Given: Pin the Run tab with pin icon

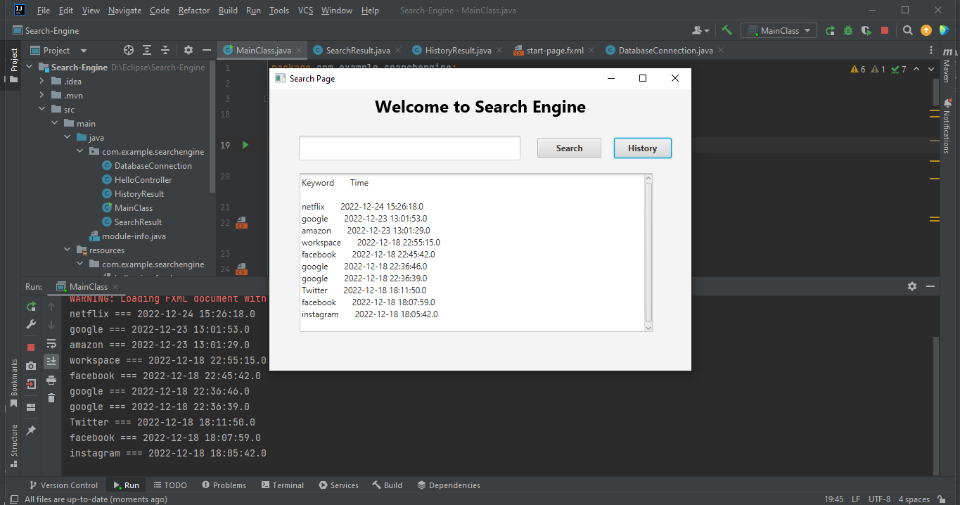Looking at the screenshot, I should pyautogui.click(x=31, y=430).
